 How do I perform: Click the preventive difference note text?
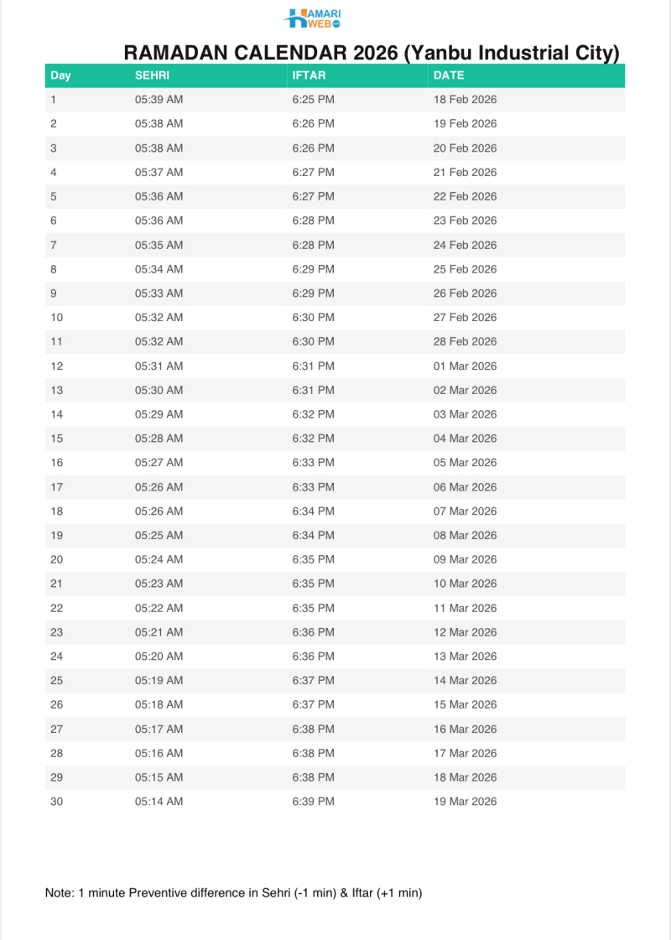(x=233, y=894)
